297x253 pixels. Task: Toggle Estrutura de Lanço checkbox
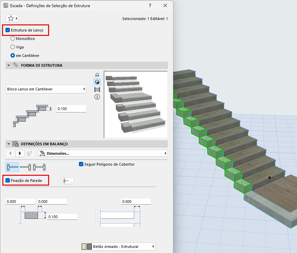point(7,30)
